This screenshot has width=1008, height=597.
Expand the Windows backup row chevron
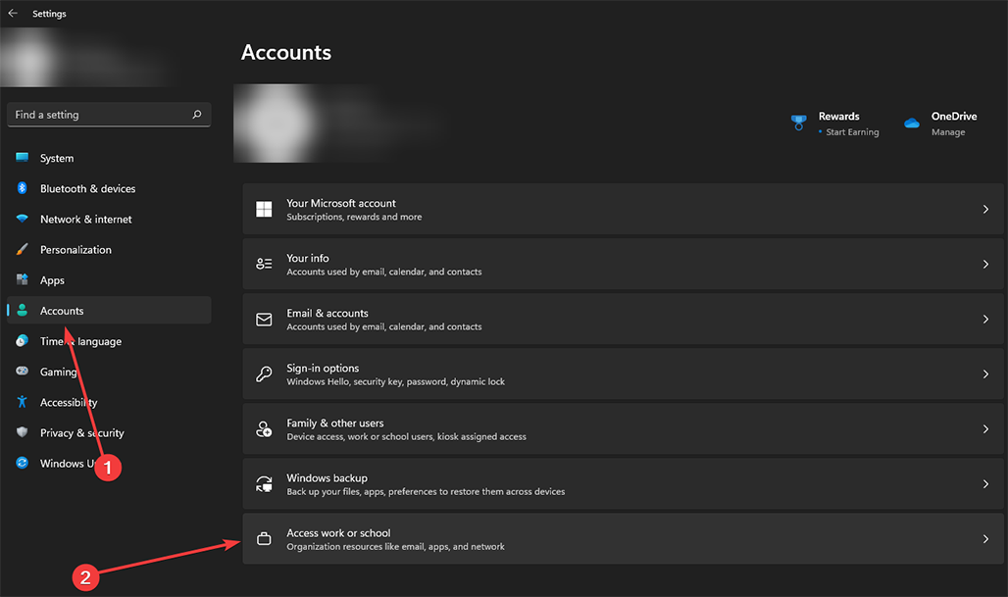985,483
